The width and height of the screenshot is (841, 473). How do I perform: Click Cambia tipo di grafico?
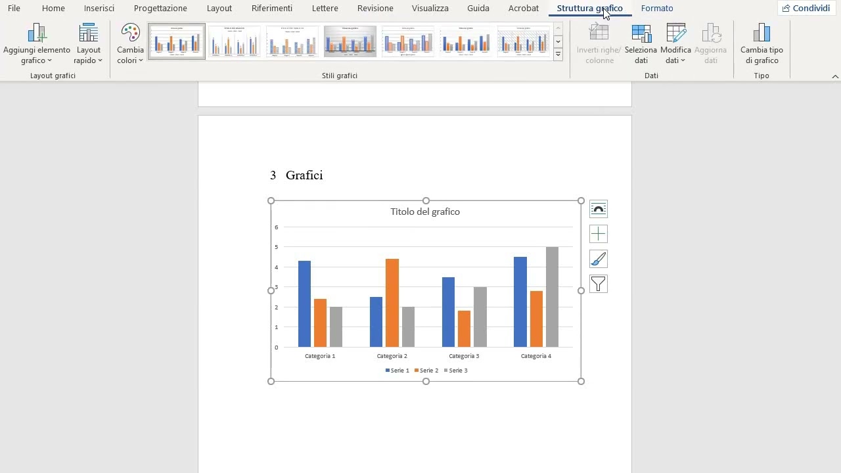tap(761, 44)
